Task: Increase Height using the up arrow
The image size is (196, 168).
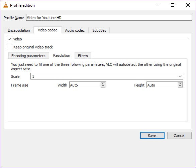Action: pyautogui.click(x=180, y=83)
